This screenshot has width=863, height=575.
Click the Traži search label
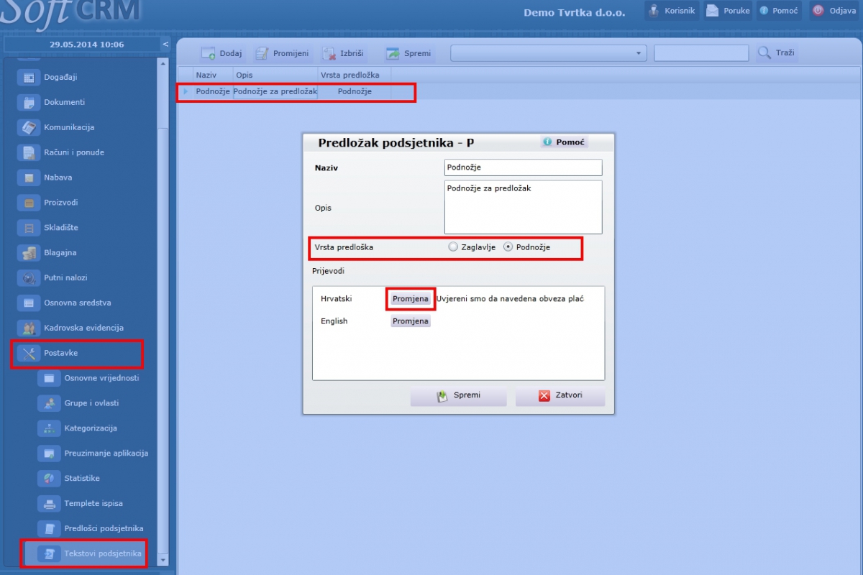pyautogui.click(x=785, y=53)
